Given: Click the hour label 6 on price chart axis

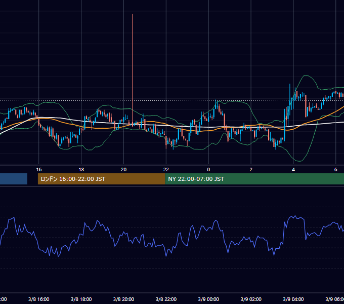Looking at the screenshot, I should tap(336, 169).
